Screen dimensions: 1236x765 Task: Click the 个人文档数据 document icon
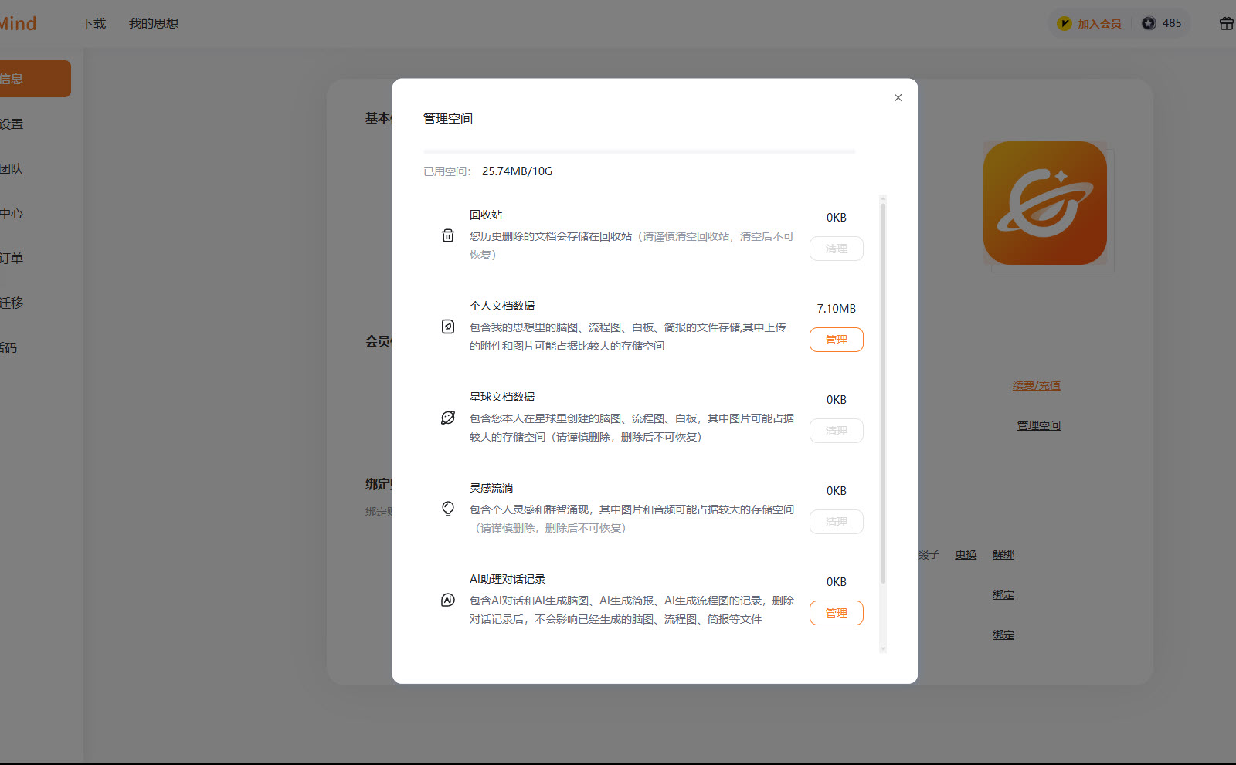point(448,327)
